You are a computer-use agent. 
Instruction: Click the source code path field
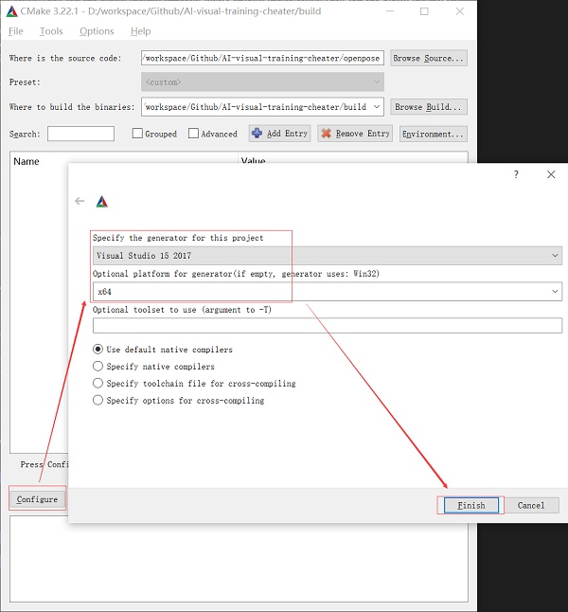point(262,58)
